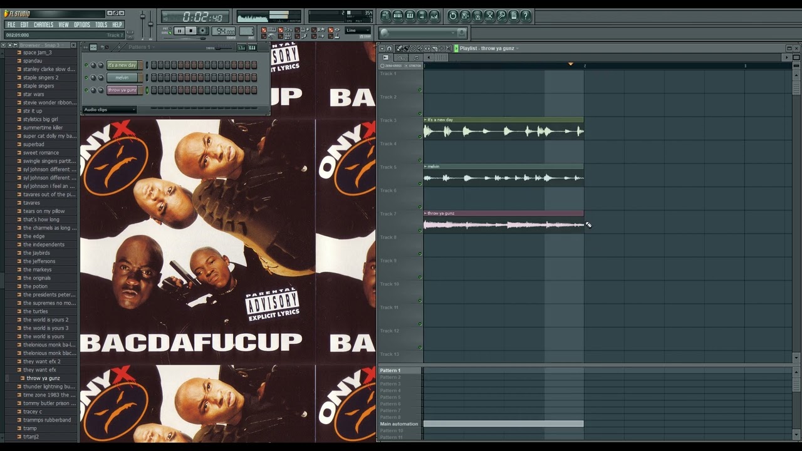This screenshot has width=802, height=451.
Task: Show the playlist window icon
Action: click(386, 16)
